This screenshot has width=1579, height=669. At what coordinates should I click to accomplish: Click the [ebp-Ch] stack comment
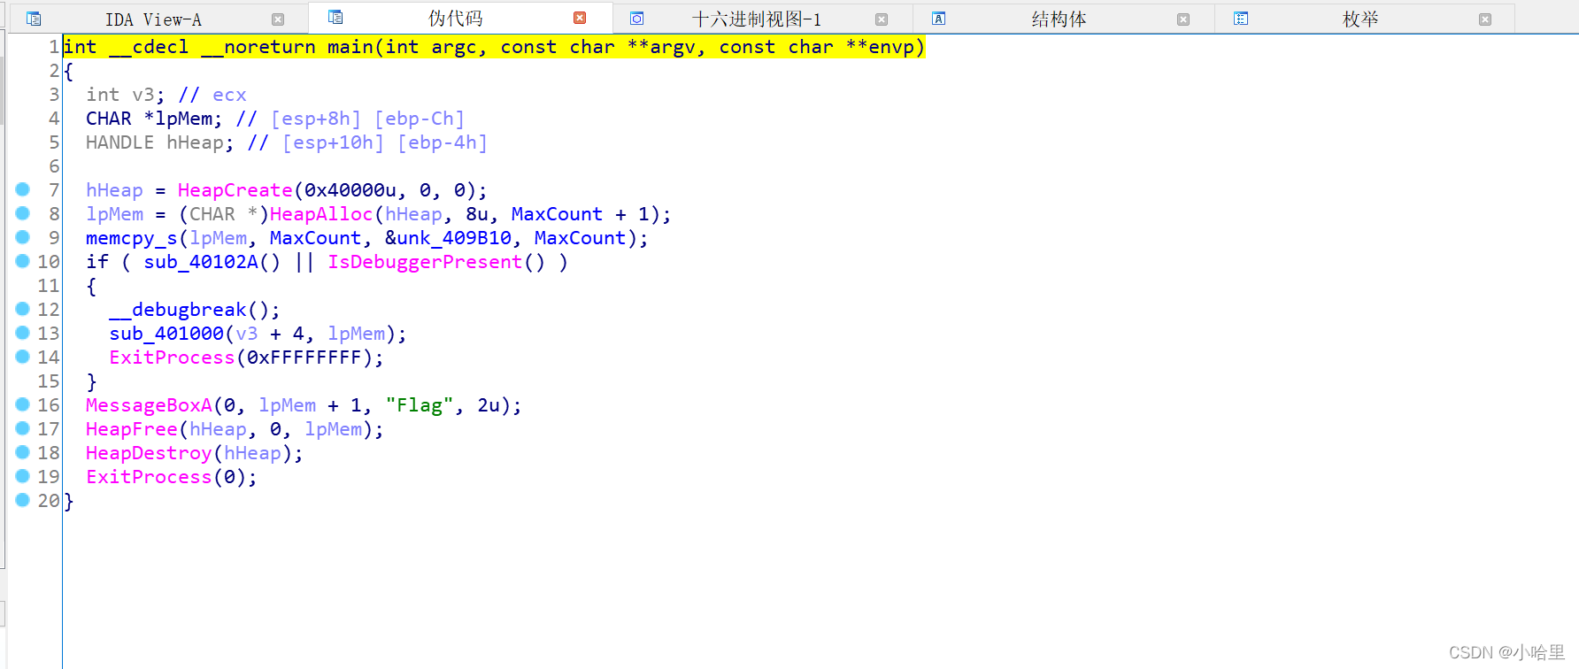(x=420, y=119)
